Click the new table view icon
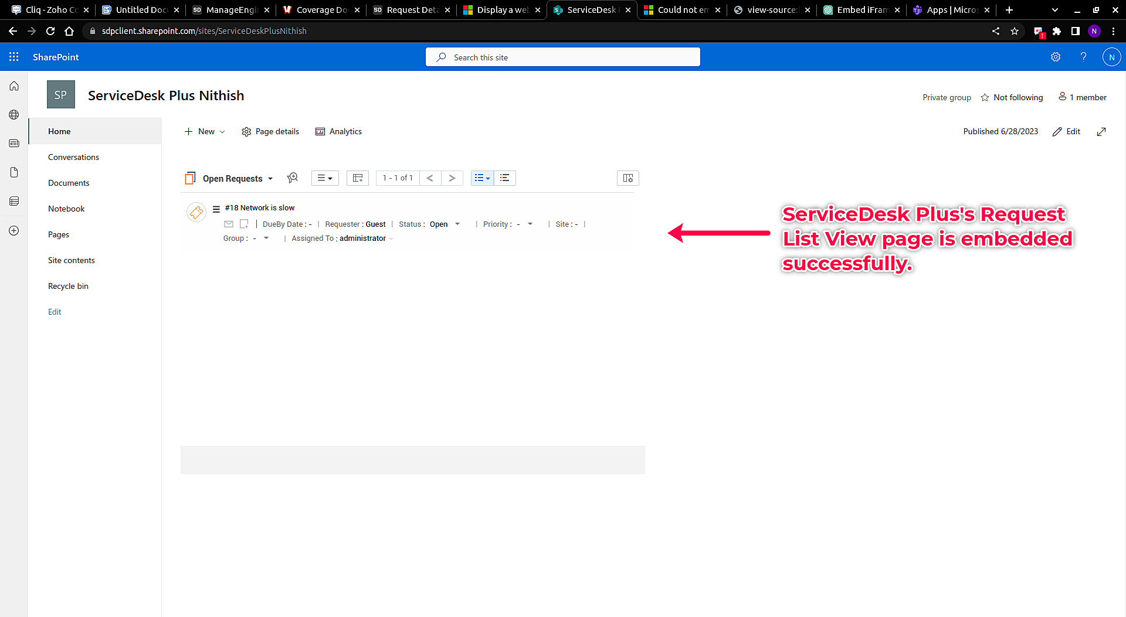The image size is (1126, 617). click(357, 178)
